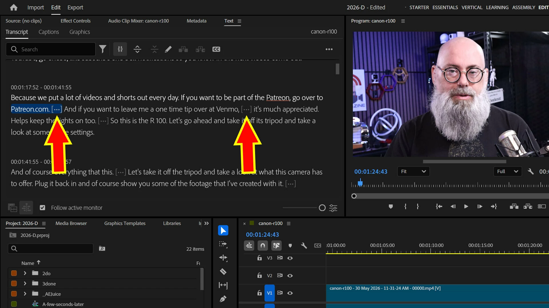Open the Full playback resolution dropdown
This screenshot has width=549, height=308.
pyautogui.click(x=507, y=171)
